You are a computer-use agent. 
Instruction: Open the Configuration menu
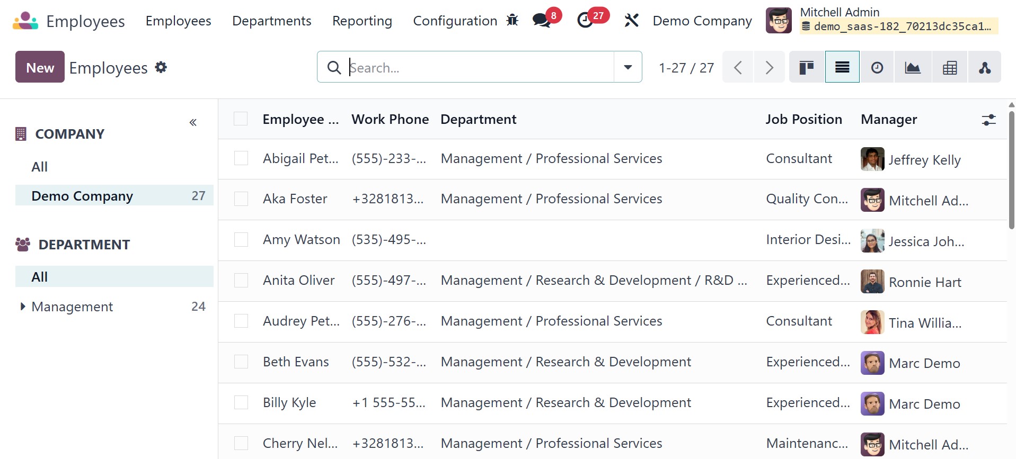tap(455, 21)
